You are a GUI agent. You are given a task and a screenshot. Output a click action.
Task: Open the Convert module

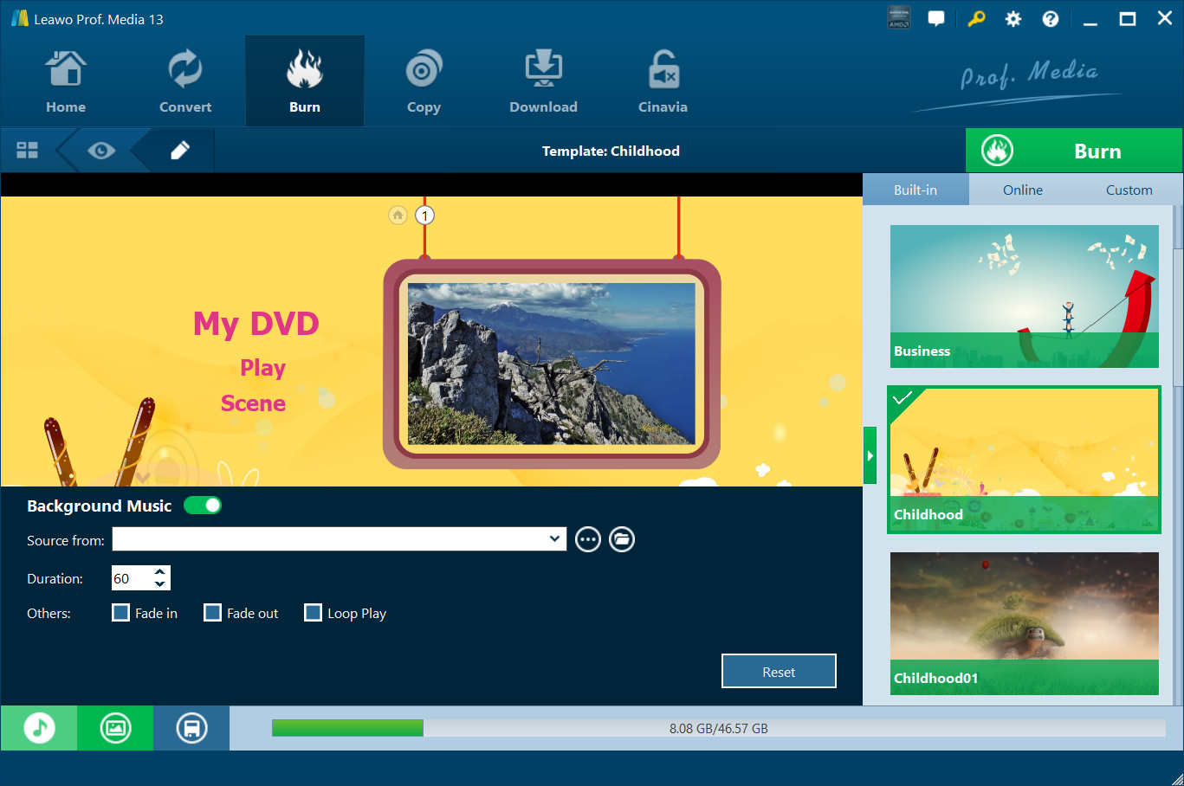point(185,82)
